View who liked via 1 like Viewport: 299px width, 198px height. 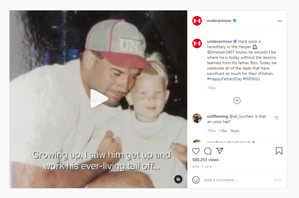tap(223, 131)
